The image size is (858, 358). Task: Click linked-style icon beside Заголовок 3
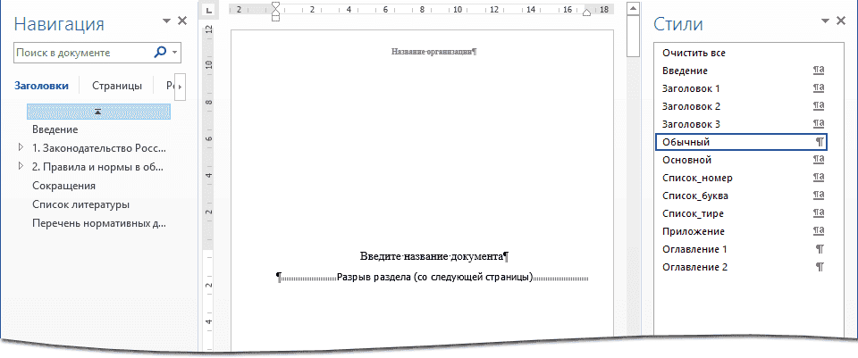click(819, 124)
